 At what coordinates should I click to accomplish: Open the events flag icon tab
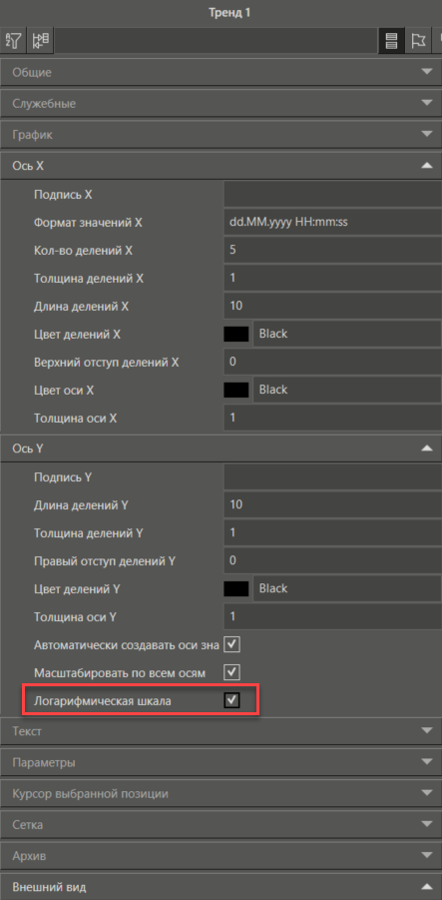click(x=418, y=41)
